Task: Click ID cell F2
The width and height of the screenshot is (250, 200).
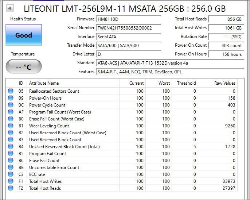Action: click(21, 188)
